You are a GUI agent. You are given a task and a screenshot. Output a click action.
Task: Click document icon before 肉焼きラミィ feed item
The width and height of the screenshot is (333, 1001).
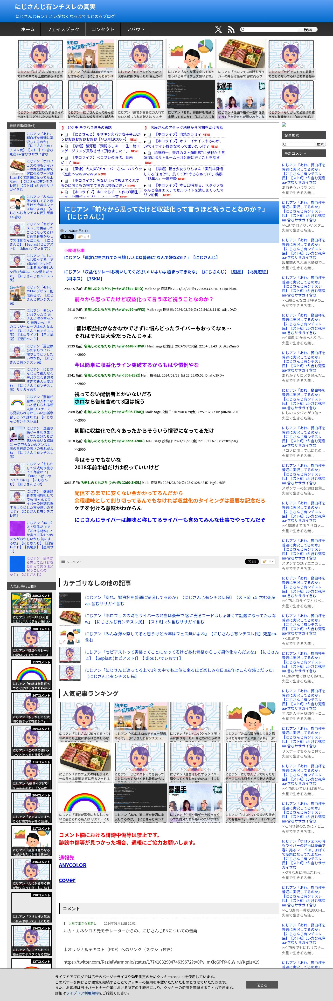pyautogui.click(x=149, y=134)
